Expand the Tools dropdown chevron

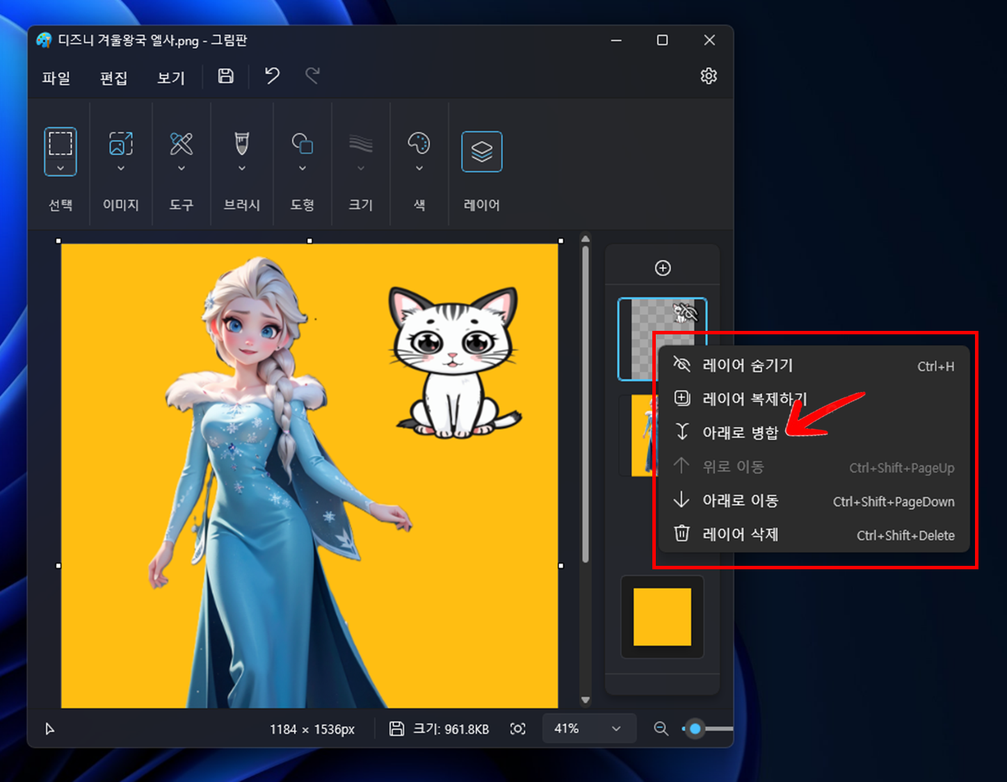pyautogui.click(x=182, y=168)
